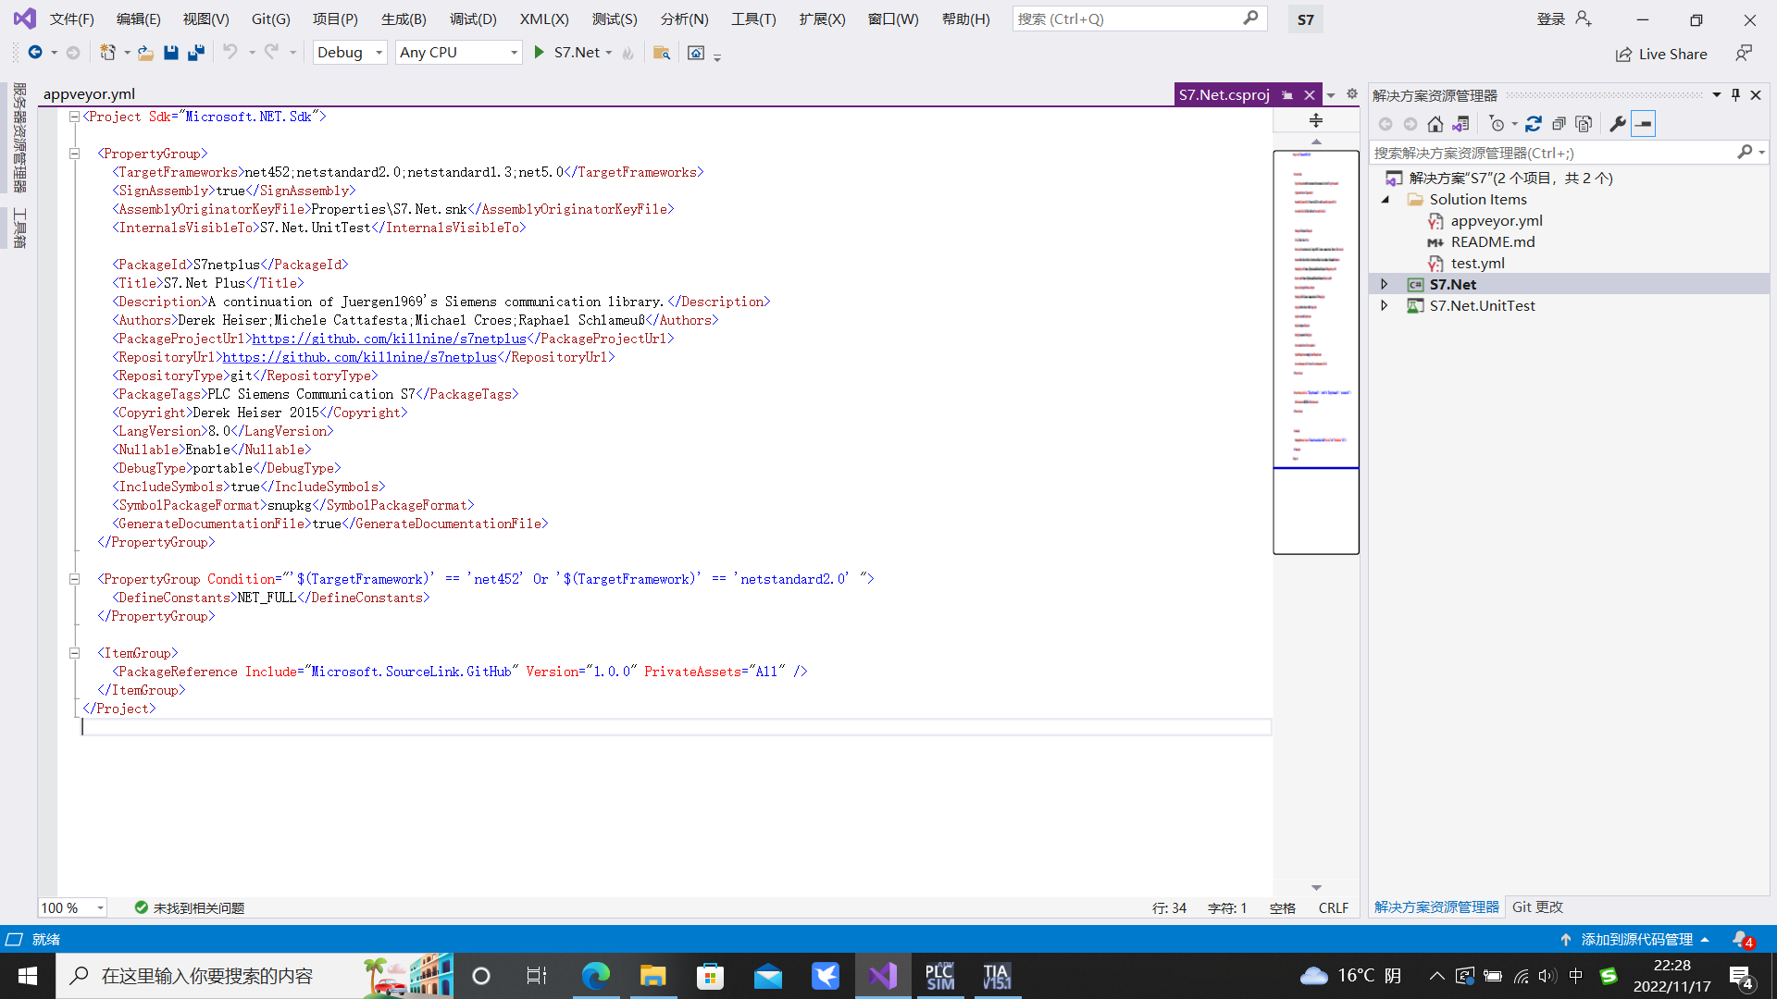
Task: Open the 生成(B) Build menu
Action: click(404, 18)
